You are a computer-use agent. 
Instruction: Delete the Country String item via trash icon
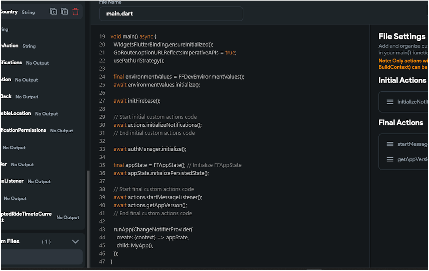76,12
